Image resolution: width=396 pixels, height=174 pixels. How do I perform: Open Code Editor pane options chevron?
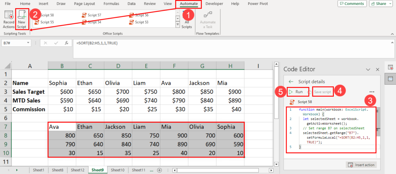click(368, 69)
